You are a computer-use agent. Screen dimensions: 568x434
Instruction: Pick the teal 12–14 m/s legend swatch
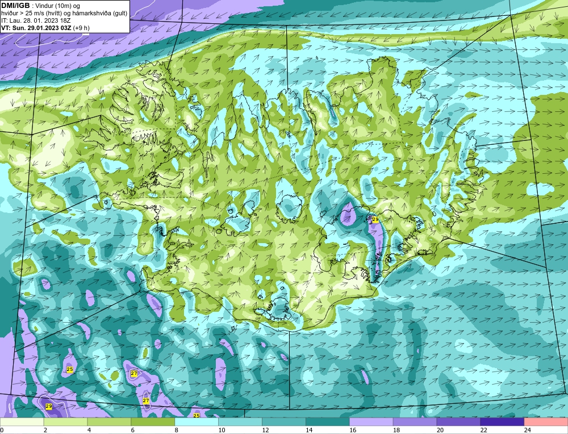(284, 422)
